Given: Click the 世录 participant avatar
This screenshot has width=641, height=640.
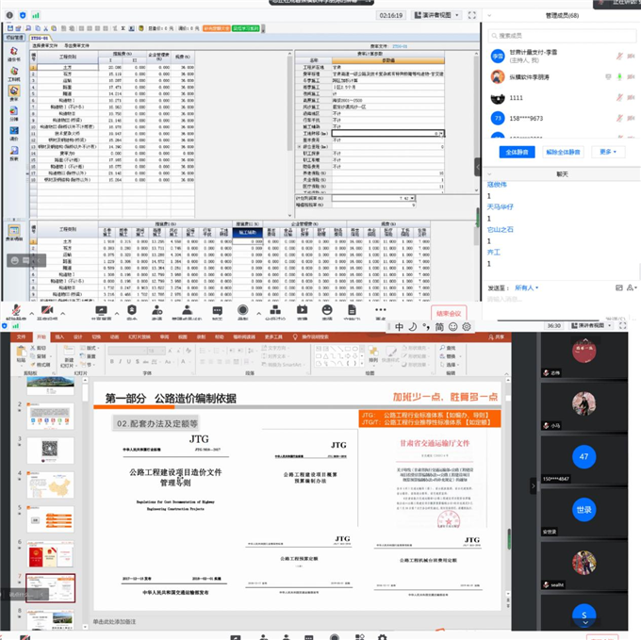Looking at the screenshot, I should (x=584, y=510).
